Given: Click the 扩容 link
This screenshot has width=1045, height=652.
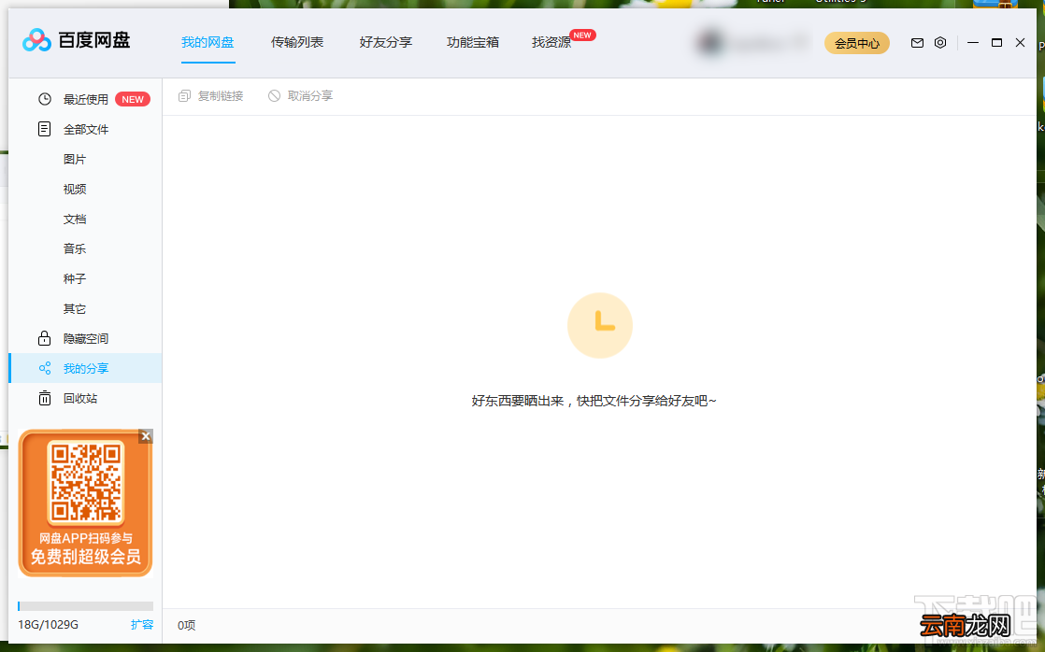Looking at the screenshot, I should [x=142, y=625].
